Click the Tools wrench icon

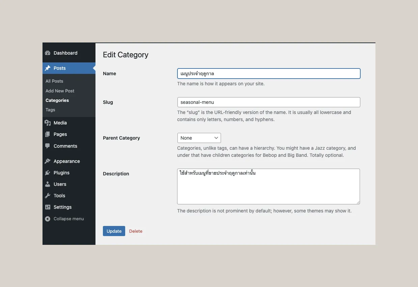(48, 196)
